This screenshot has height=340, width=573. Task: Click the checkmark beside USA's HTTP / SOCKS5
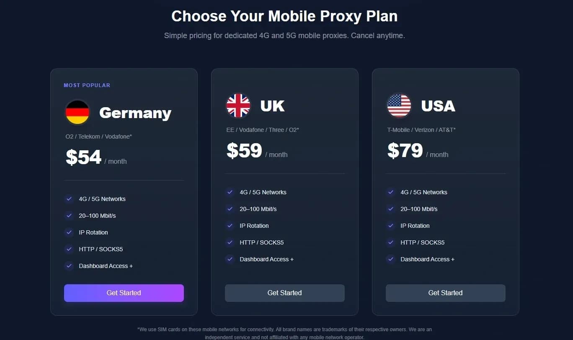coord(391,242)
